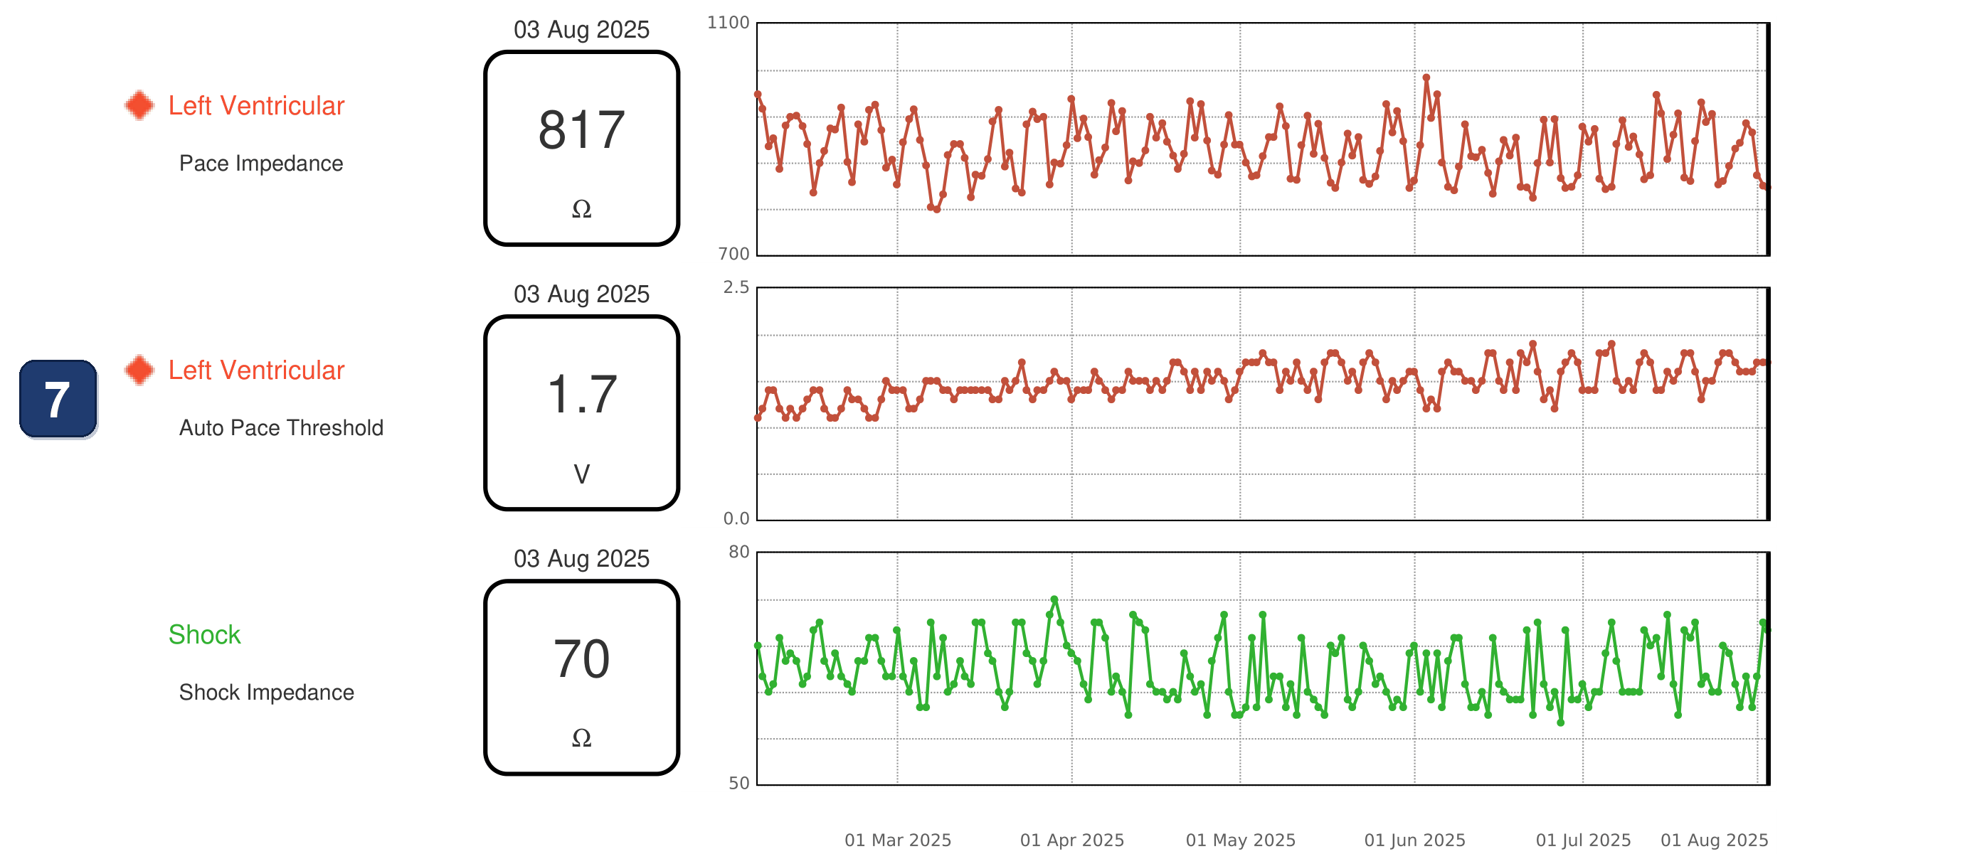
Task: Click the 817 Ω value box
Action: click(581, 149)
